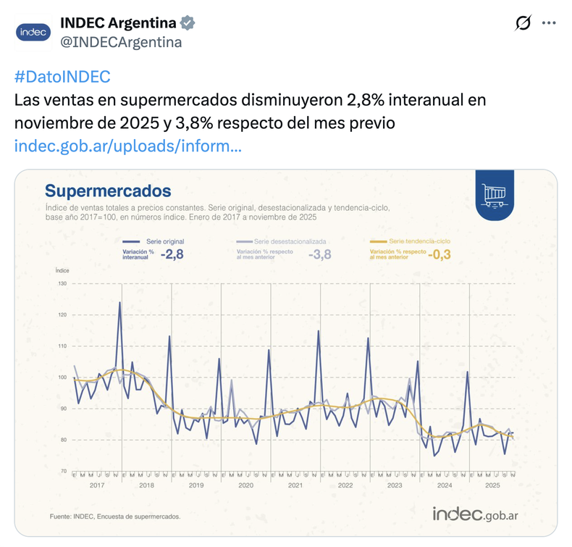The height and width of the screenshot is (547, 572).
Task: Open the #DatoINDEC hashtag
Action: click(x=62, y=78)
